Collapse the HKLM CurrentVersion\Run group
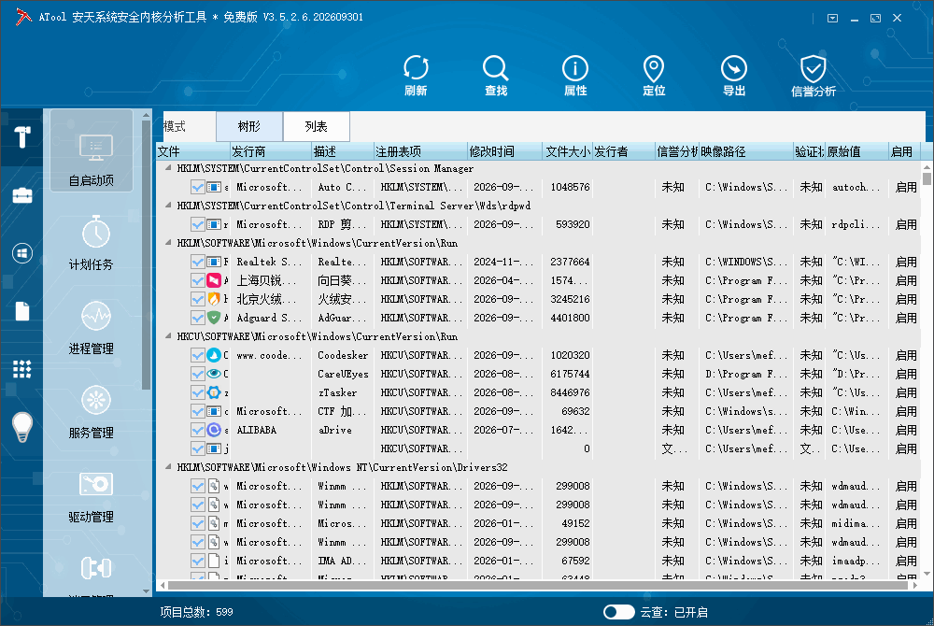Viewport: 934px width, 626px height. tap(168, 243)
